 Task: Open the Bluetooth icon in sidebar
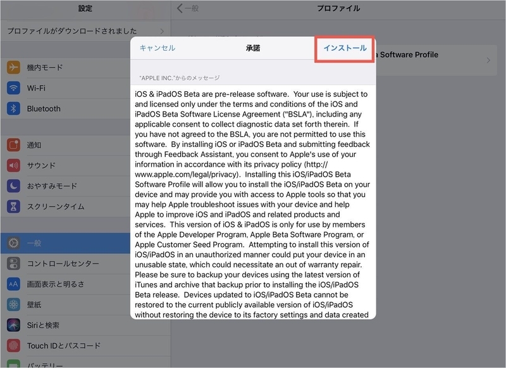pos(13,108)
